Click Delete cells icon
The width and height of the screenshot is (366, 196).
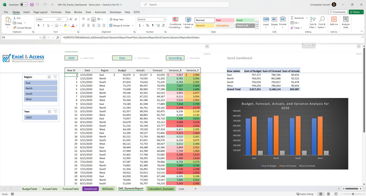tap(274, 20)
